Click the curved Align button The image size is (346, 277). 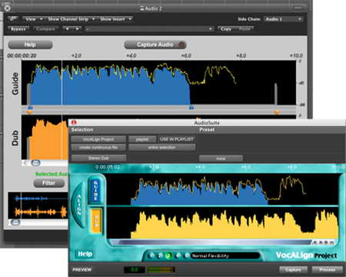tap(79, 205)
